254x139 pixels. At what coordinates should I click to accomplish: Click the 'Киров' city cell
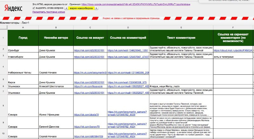click(x=23, y=79)
